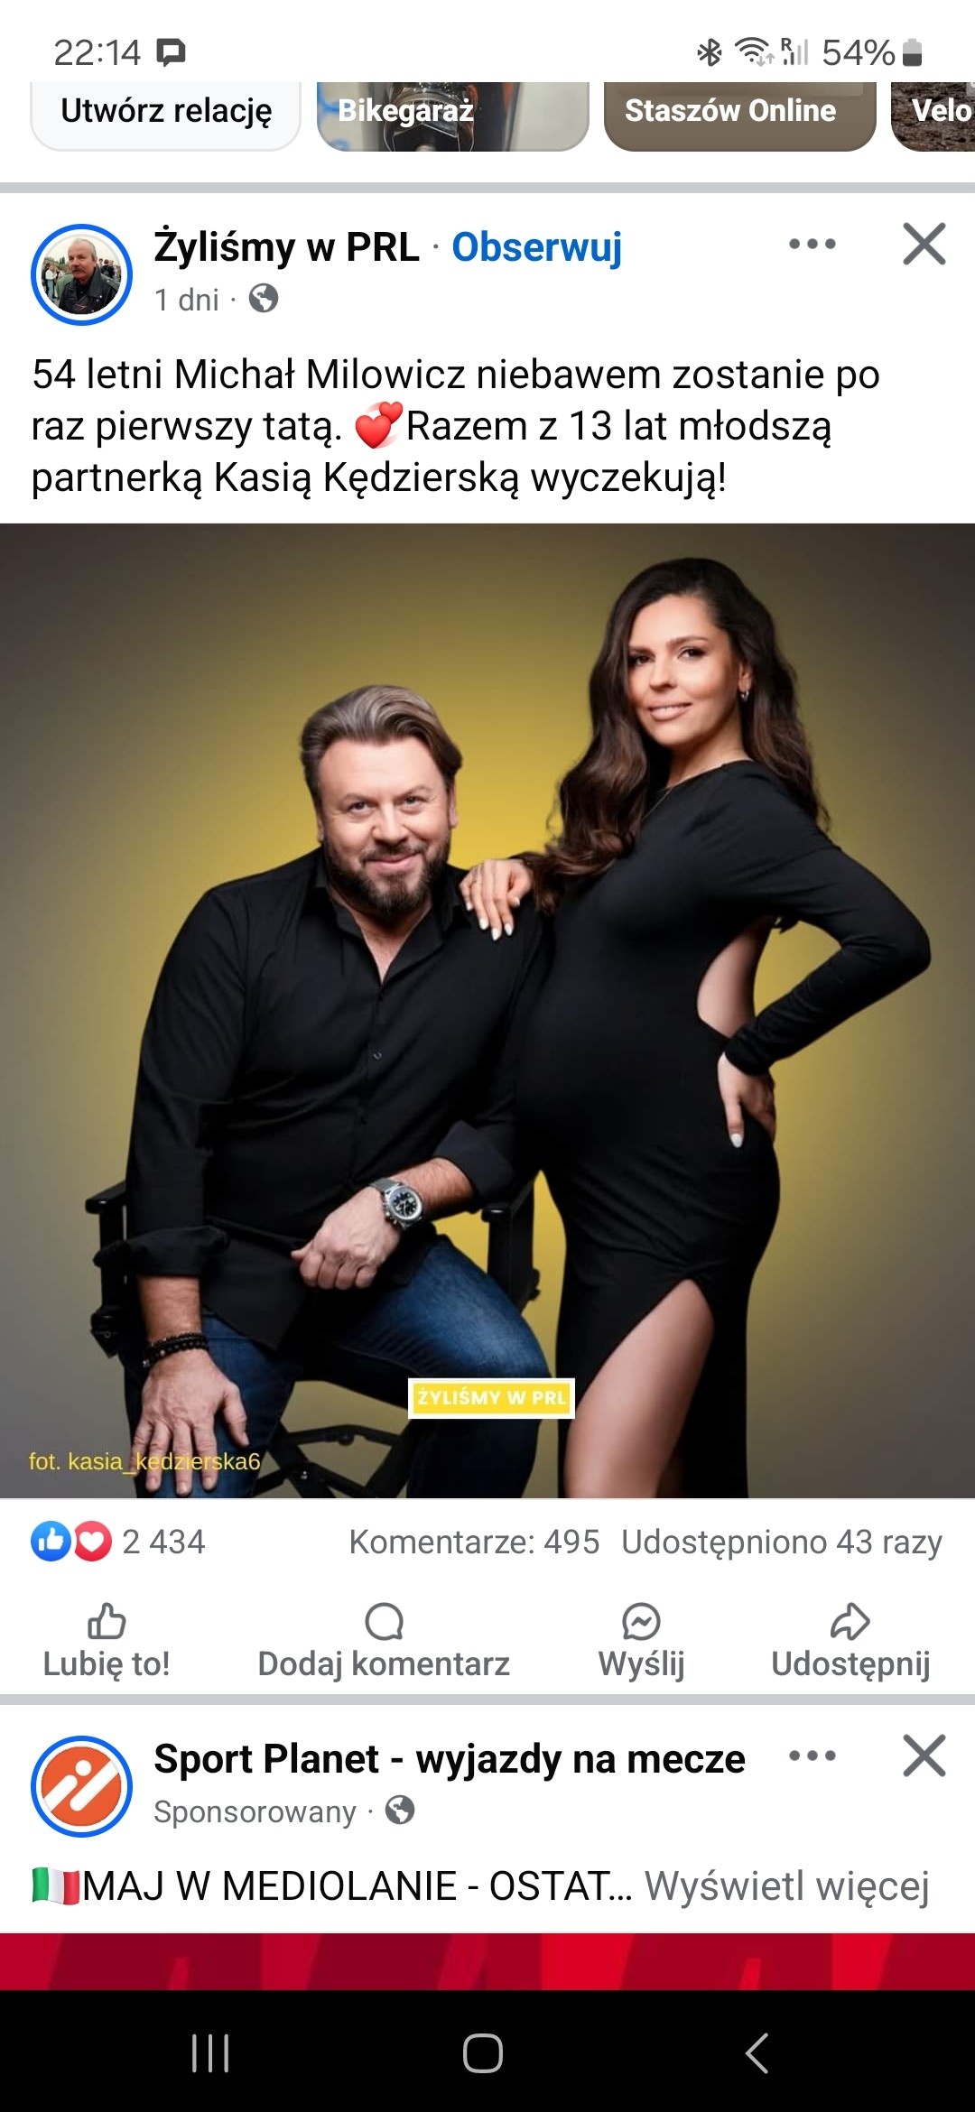Screen dimensions: 975x2112
Task: Tap the globe privacy icon under Żyliśmy w PRL
Action: pos(264,298)
